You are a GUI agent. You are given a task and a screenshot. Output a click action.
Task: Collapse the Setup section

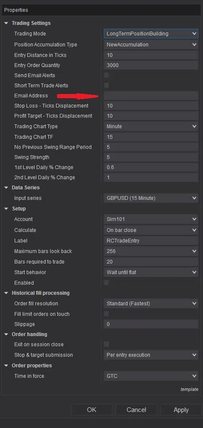pyautogui.click(x=6, y=209)
